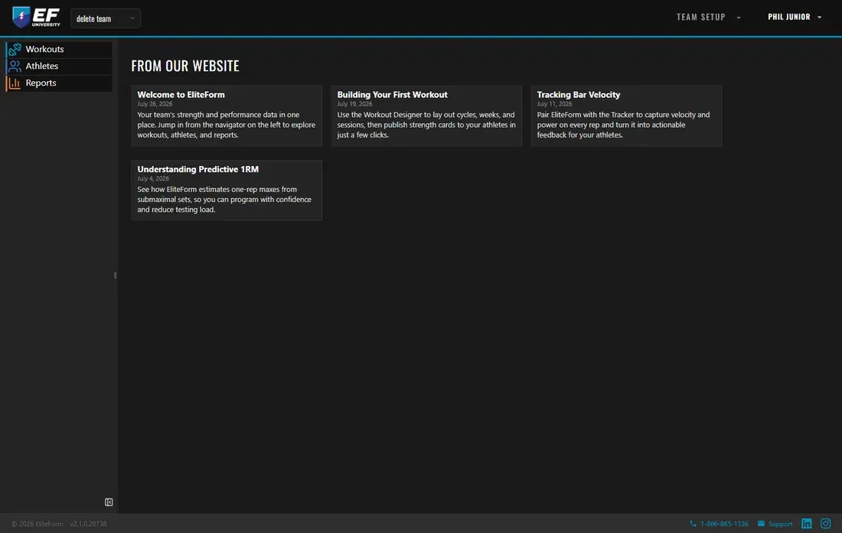842x533 pixels.
Task: Click the July 11, 2026 date text
Action: point(554,104)
